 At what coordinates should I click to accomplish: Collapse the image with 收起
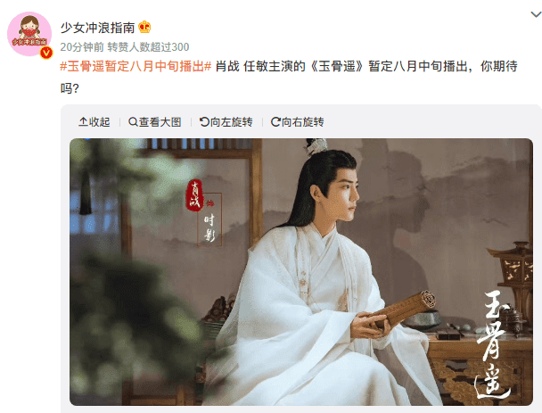(94, 121)
